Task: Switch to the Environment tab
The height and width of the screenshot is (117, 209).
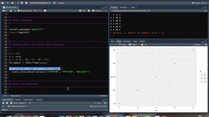Action: point(7,100)
